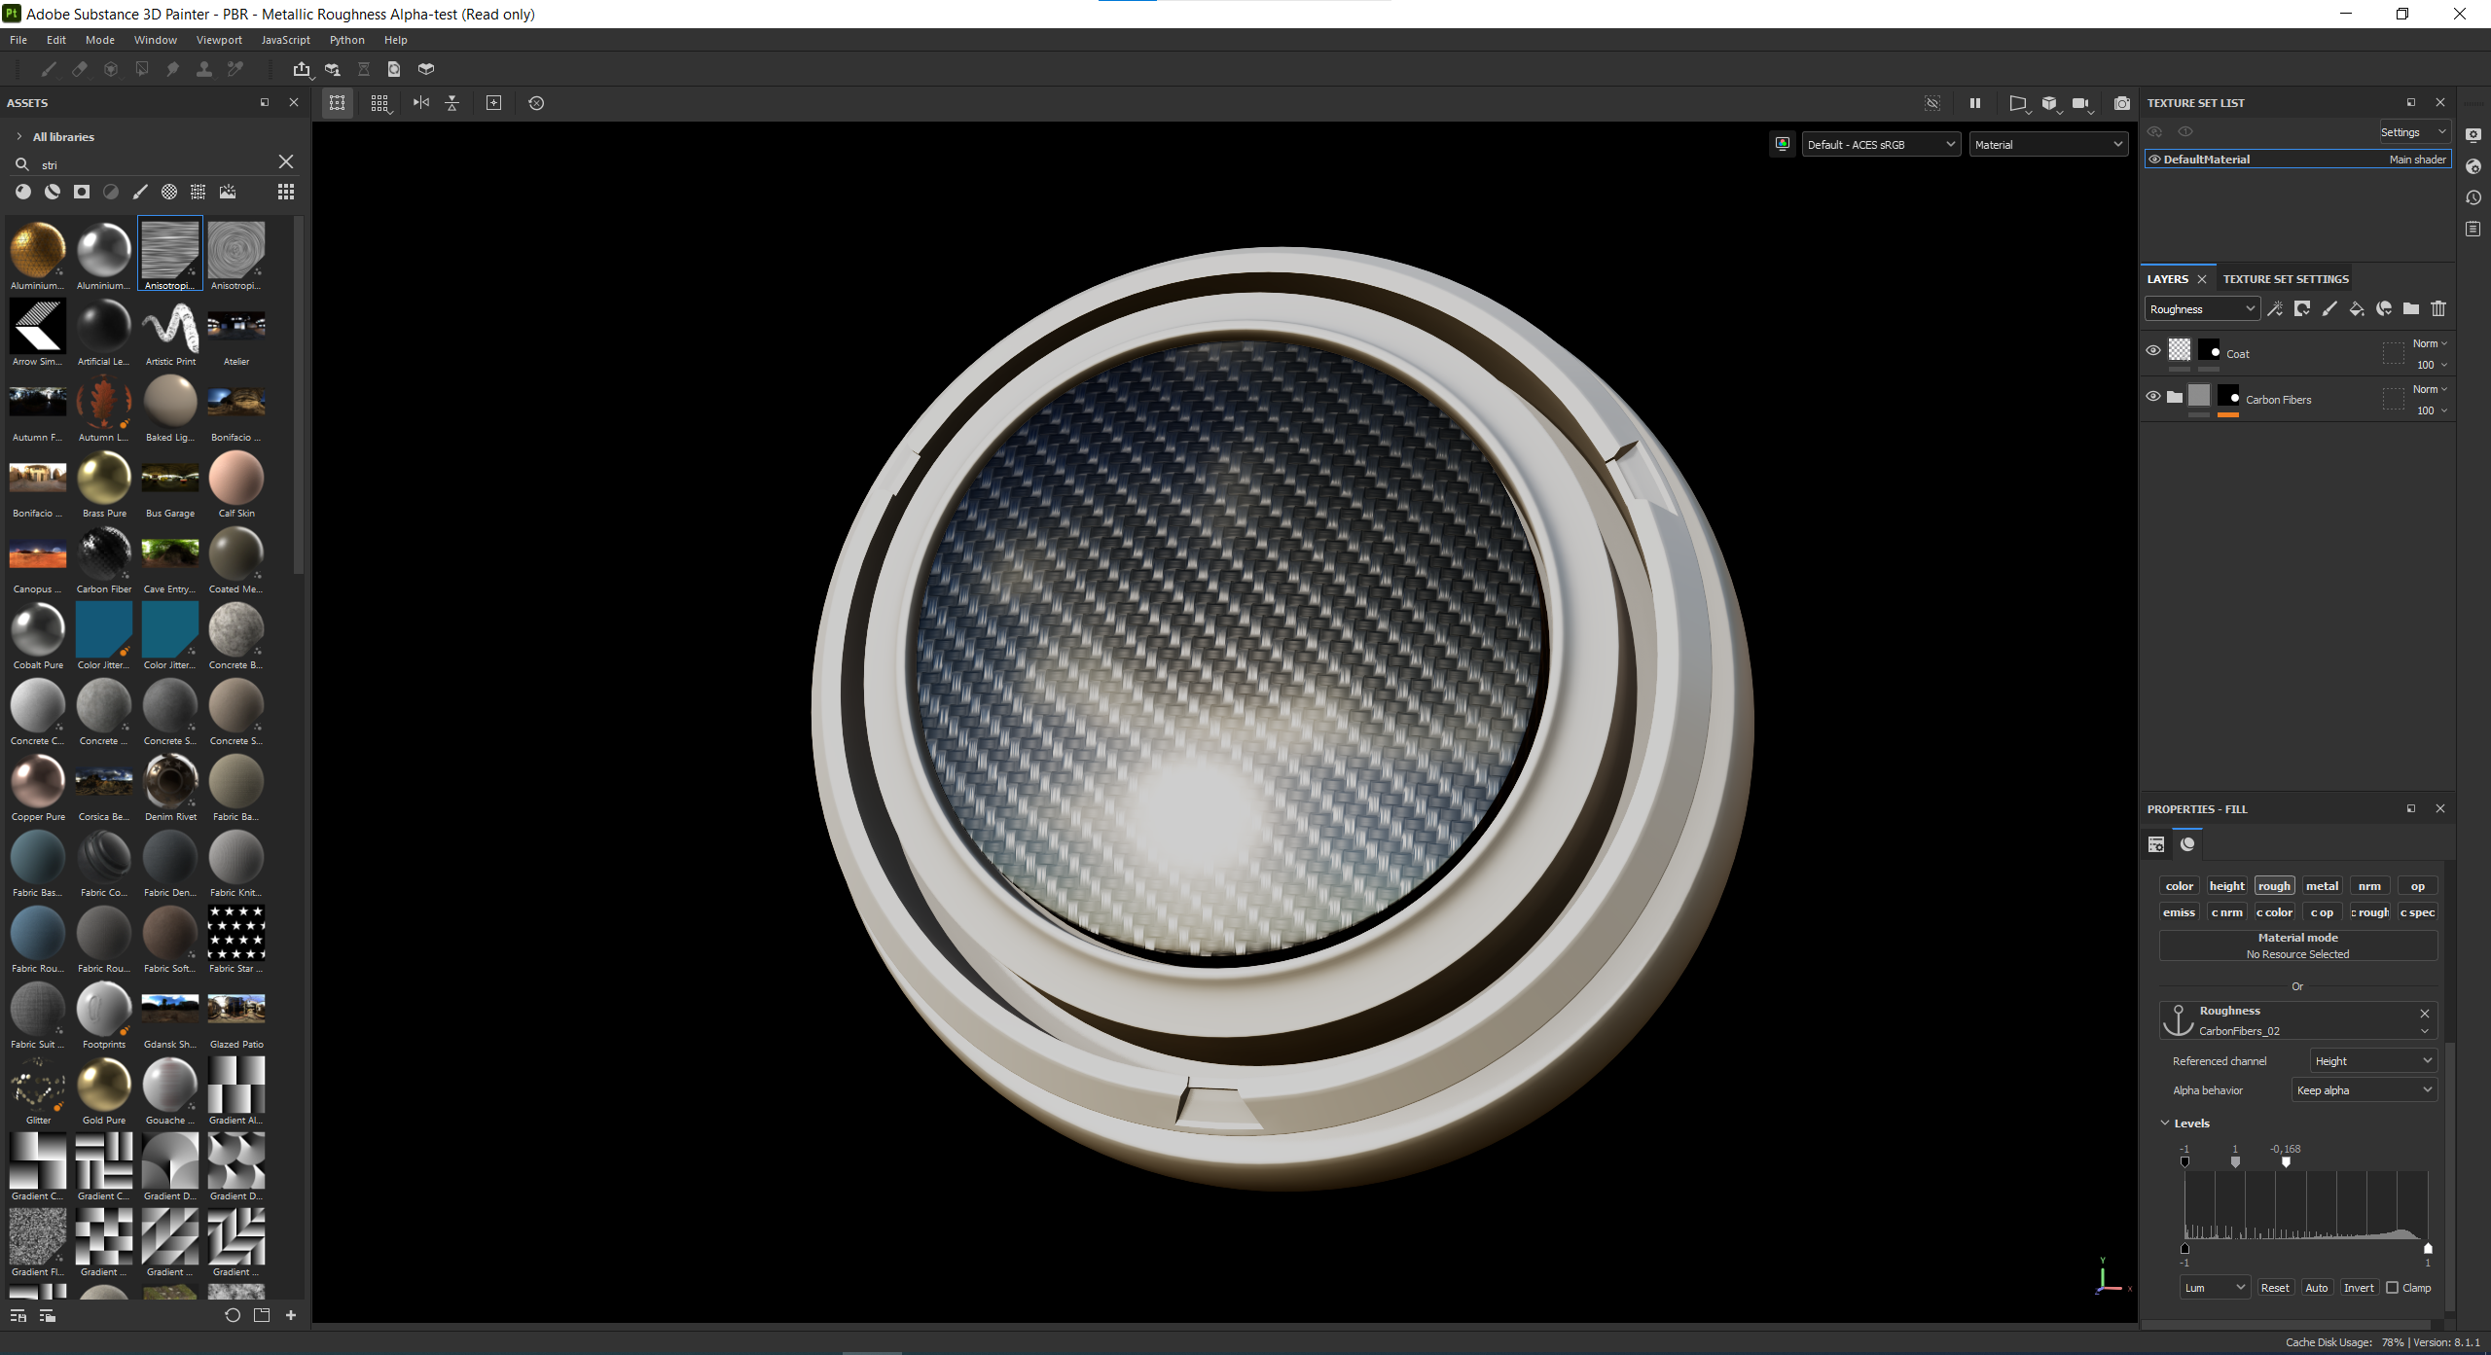Click the delete layer trash icon
The width and height of the screenshot is (2491, 1355).
(x=2437, y=309)
